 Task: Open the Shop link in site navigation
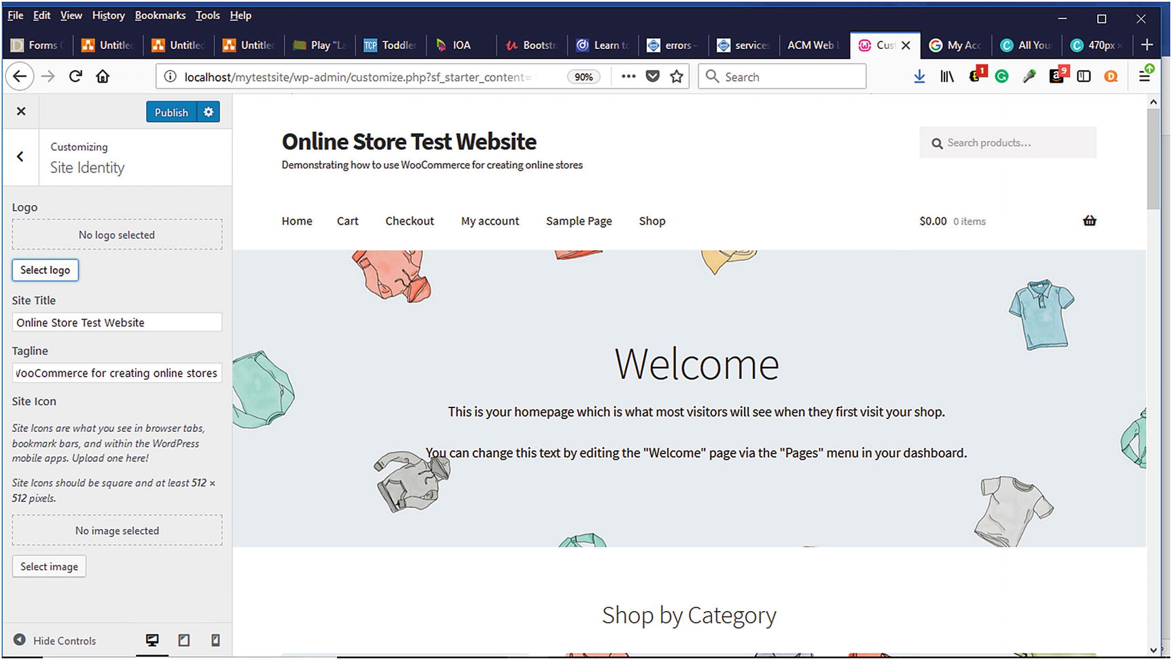(x=652, y=221)
